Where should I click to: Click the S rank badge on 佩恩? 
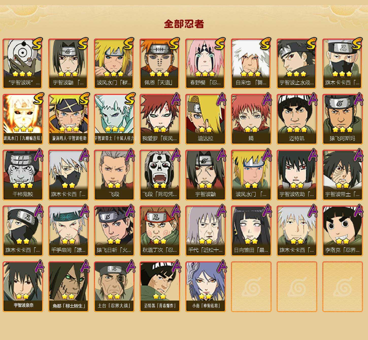tap(174, 44)
